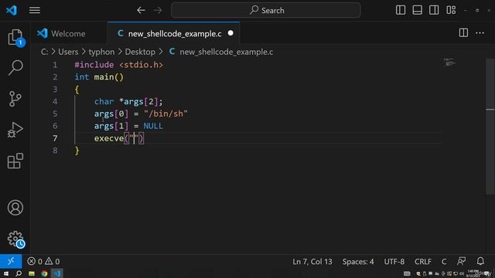The height and width of the screenshot is (278, 495).
Task: Toggle the primary side bar layout
Action: pos(401,10)
